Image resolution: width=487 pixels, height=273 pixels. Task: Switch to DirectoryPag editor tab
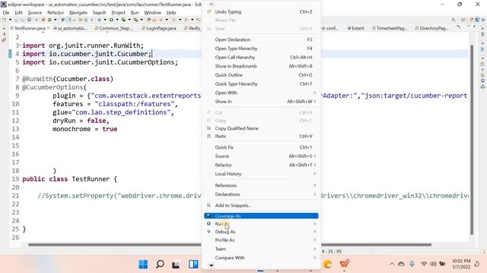point(432,28)
